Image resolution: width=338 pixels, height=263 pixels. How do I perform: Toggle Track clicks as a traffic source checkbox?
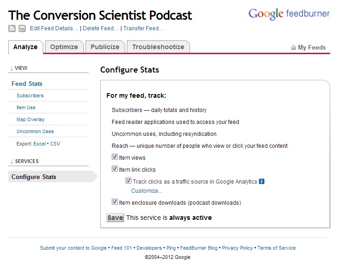point(128,181)
